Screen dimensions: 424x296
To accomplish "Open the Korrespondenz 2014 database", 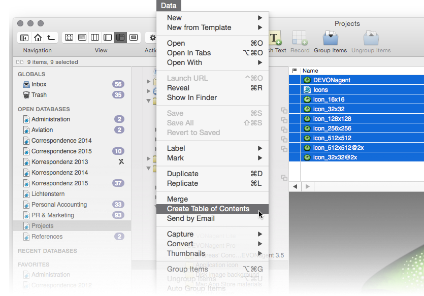I will point(72,173).
